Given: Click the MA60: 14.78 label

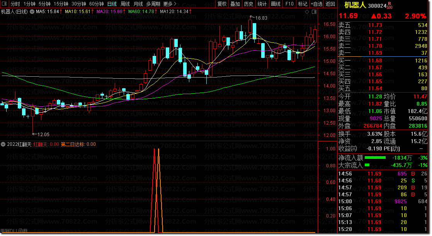Looking at the screenshot, I should pyautogui.click(x=141, y=12).
